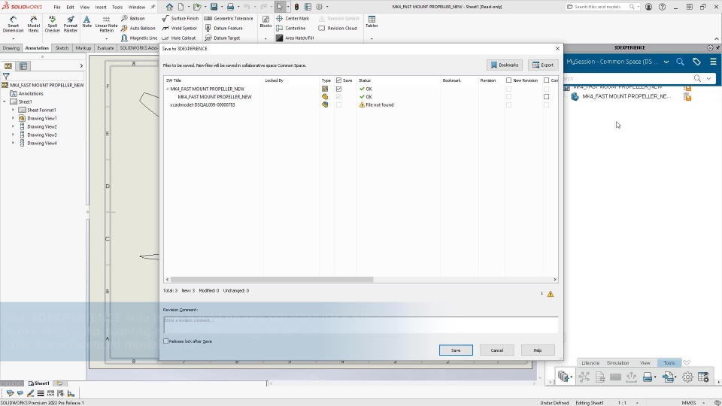The width and height of the screenshot is (722, 406).
Task: Run the Spell Checker
Action: [x=52, y=24]
